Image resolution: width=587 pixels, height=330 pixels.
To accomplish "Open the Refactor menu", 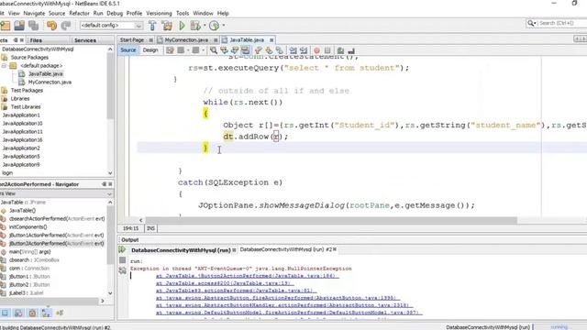I will coord(80,13).
